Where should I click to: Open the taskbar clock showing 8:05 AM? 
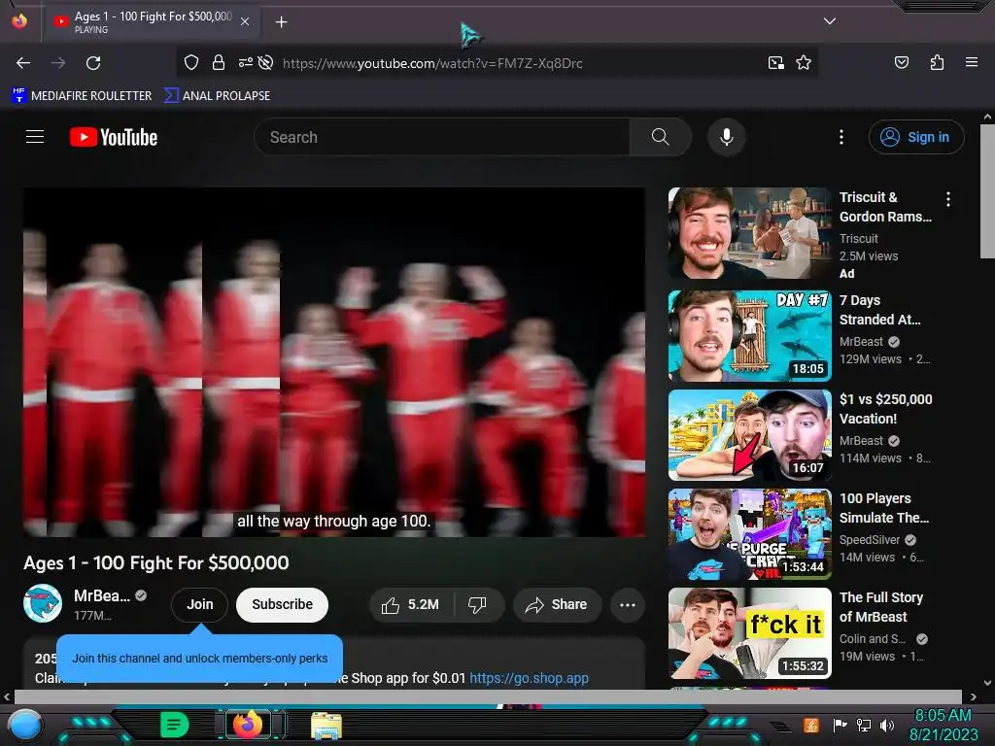943,725
